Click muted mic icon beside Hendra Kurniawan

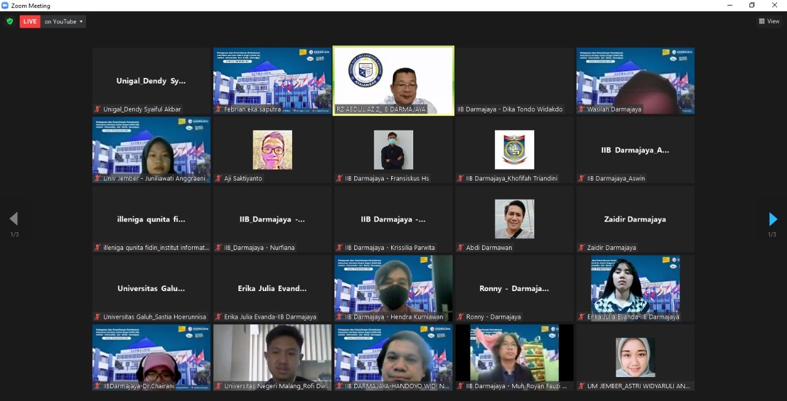[339, 317]
